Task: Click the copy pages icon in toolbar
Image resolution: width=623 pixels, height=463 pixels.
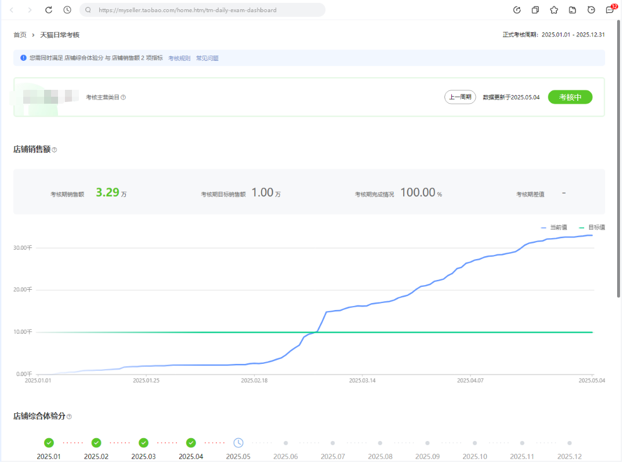Action: click(535, 10)
